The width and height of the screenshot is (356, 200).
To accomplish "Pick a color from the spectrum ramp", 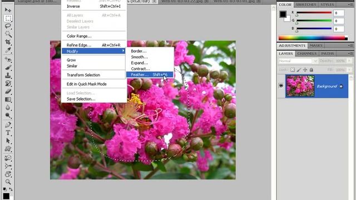I will coord(313,38).
